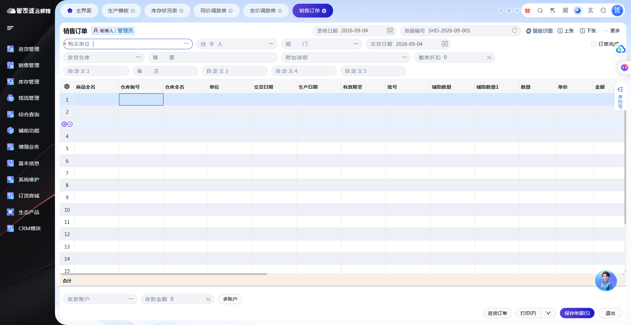Click the cloud floating icon
631x325 pixels.
[621, 50]
